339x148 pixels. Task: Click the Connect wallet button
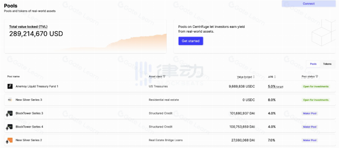pyautogui.click(x=309, y=4)
